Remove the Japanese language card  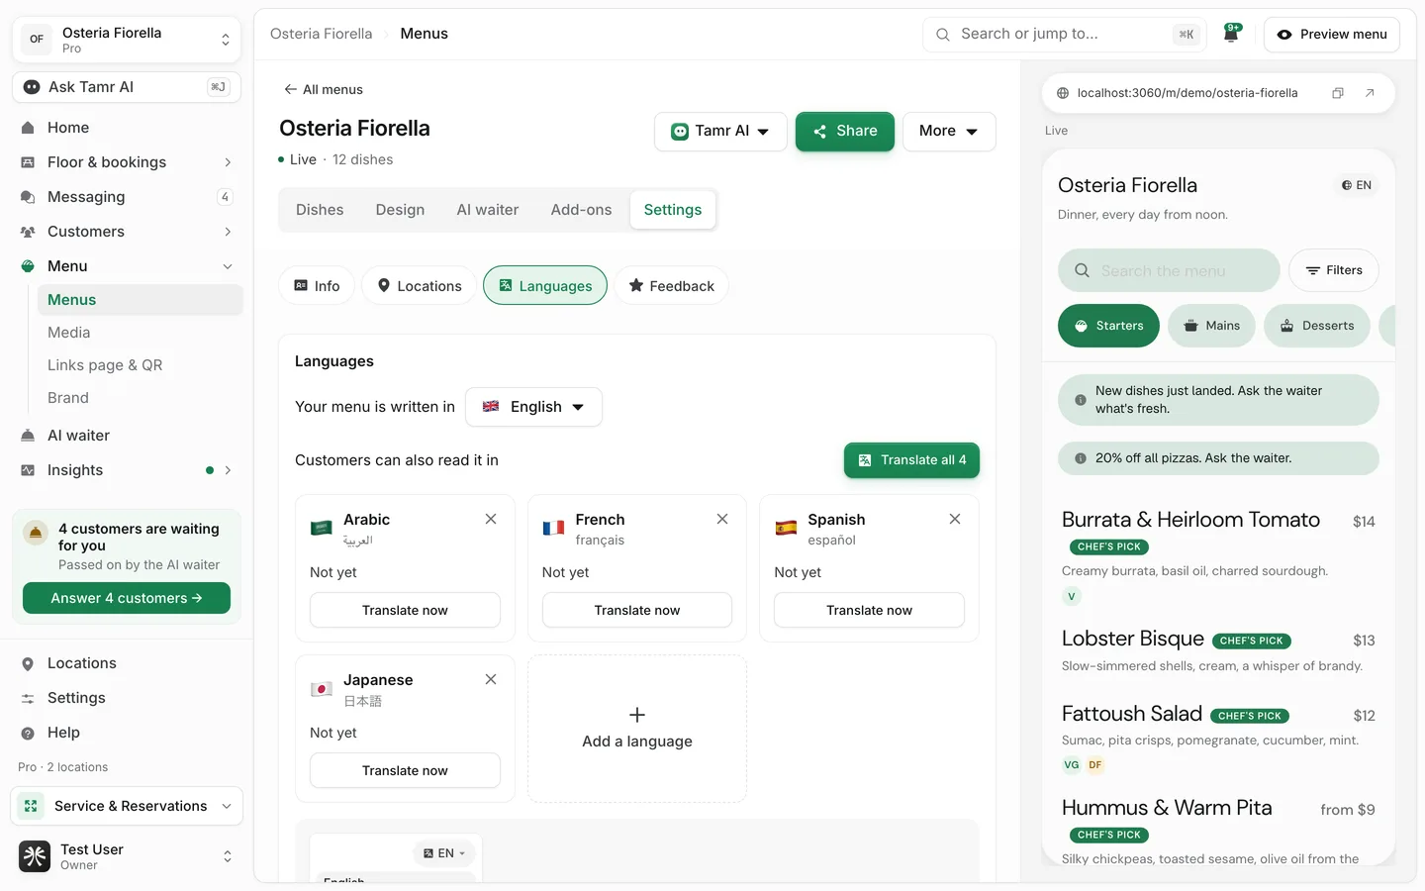click(x=491, y=679)
